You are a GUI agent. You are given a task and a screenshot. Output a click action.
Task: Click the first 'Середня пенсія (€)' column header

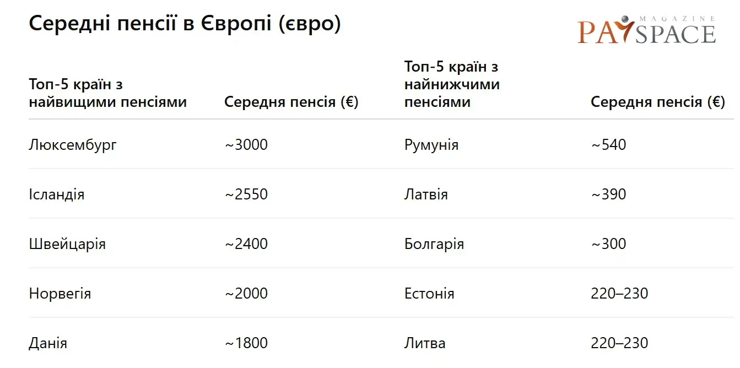tap(291, 102)
